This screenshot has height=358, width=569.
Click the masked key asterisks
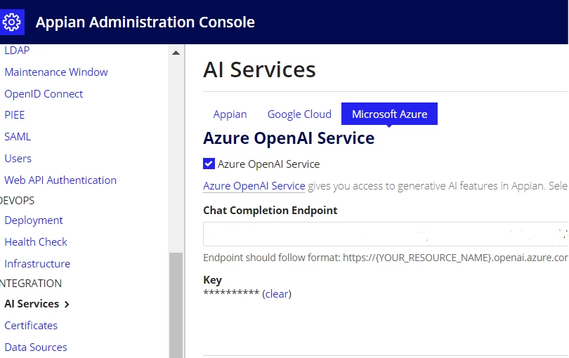231,293
